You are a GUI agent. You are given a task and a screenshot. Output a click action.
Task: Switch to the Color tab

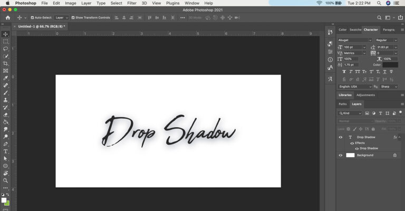click(x=342, y=30)
